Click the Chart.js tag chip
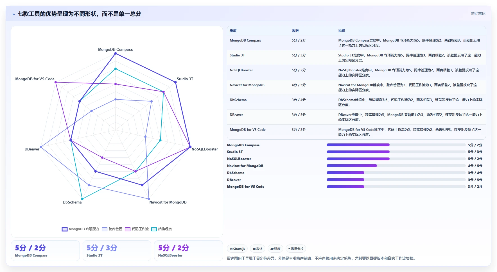 pos(237,249)
